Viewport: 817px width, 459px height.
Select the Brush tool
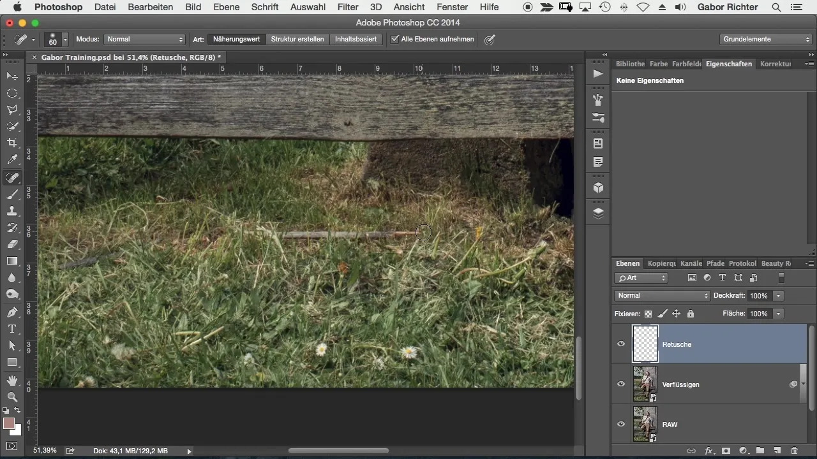pos(12,194)
